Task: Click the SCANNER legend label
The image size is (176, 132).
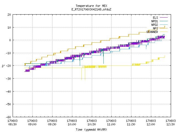Action: [152, 32]
